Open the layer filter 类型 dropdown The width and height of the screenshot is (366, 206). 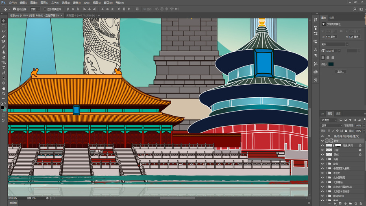329,120
